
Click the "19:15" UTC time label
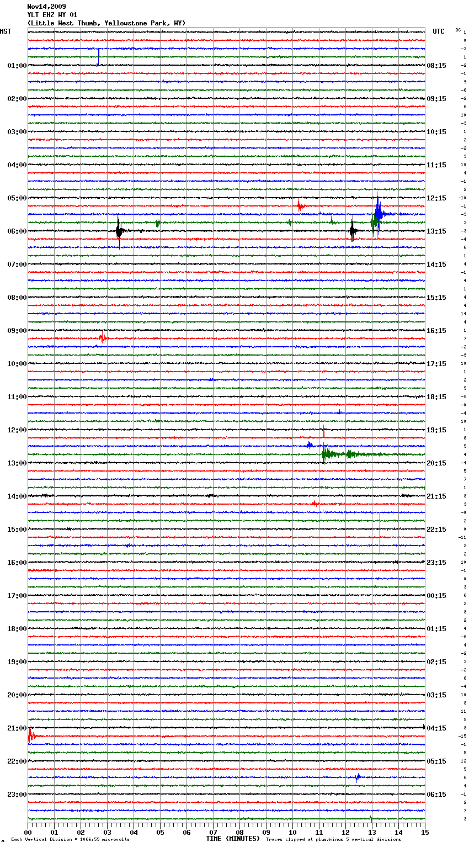pyautogui.click(x=436, y=430)
